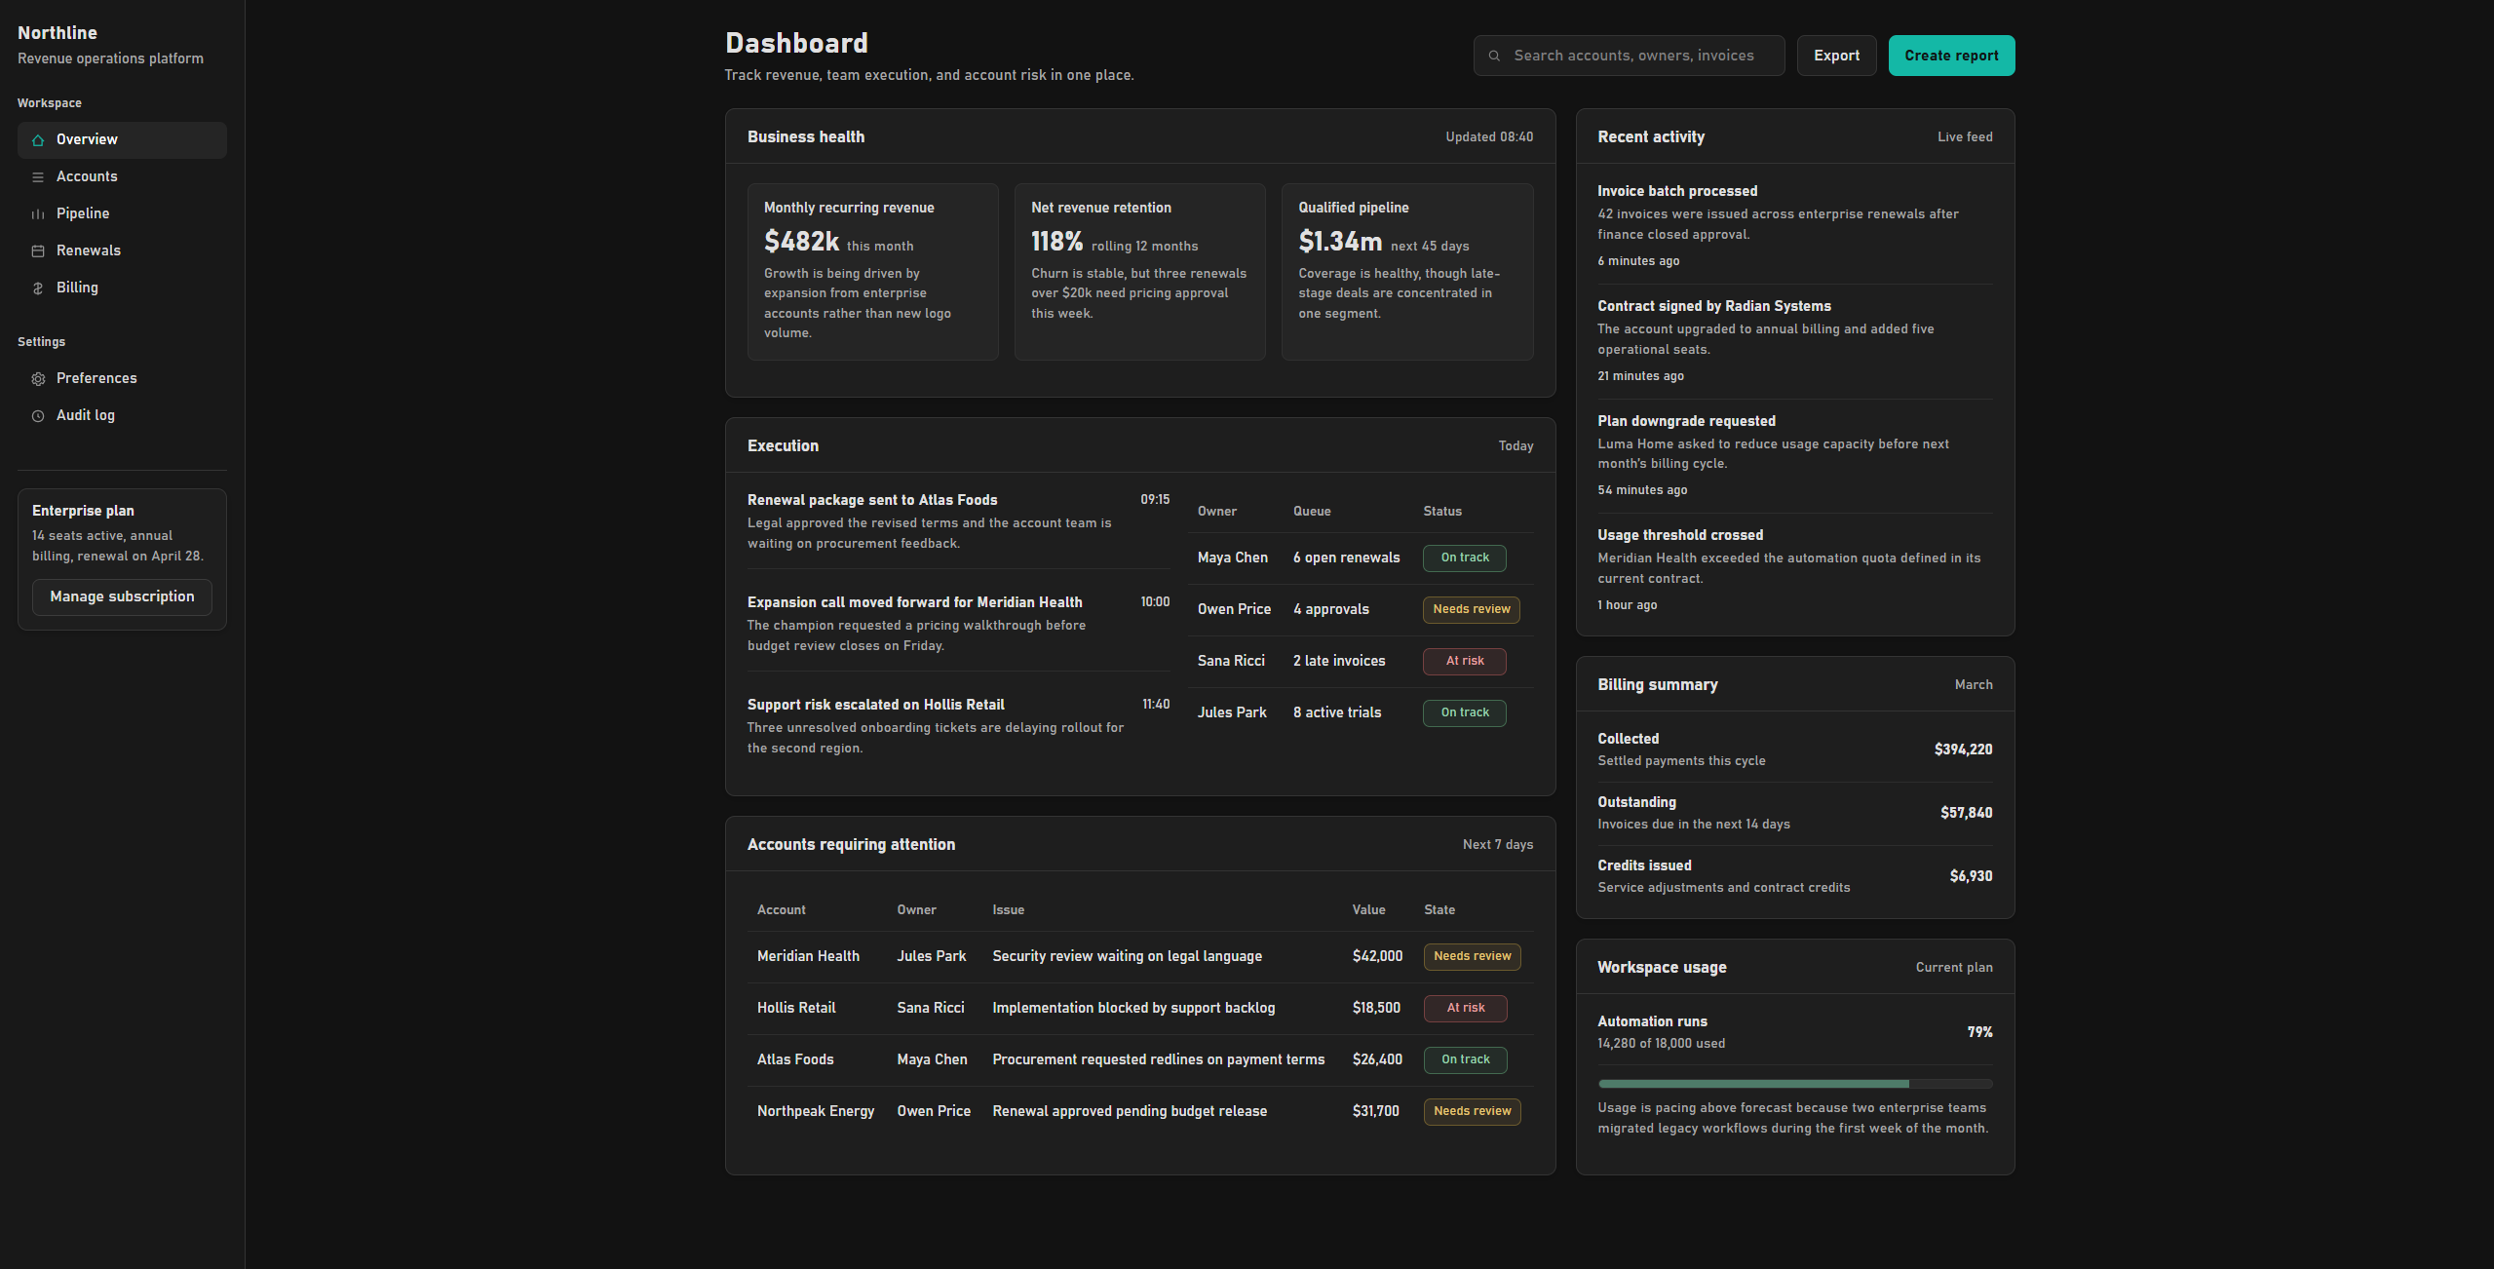Open the Pipeline menu item

pyautogui.click(x=83, y=213)
